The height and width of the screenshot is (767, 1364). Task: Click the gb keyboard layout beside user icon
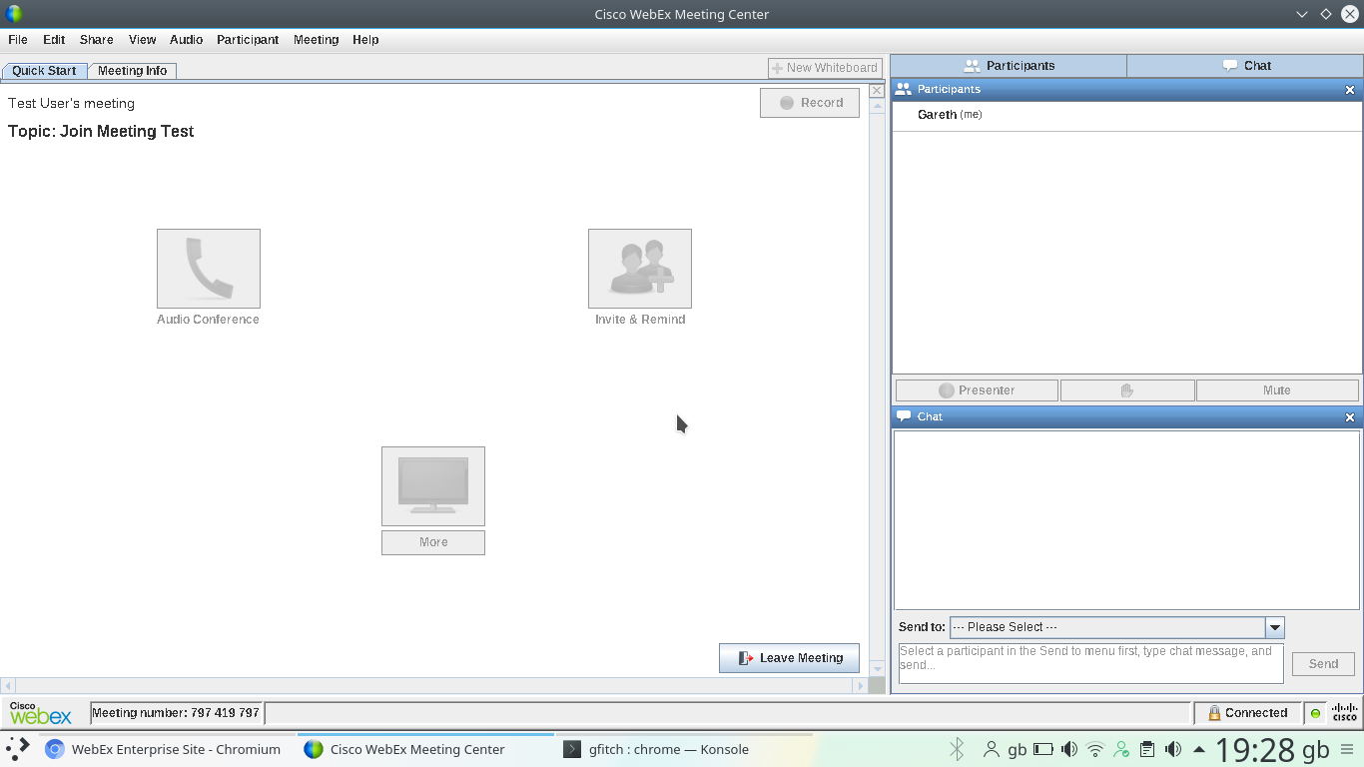click(x=1018, y=749)
